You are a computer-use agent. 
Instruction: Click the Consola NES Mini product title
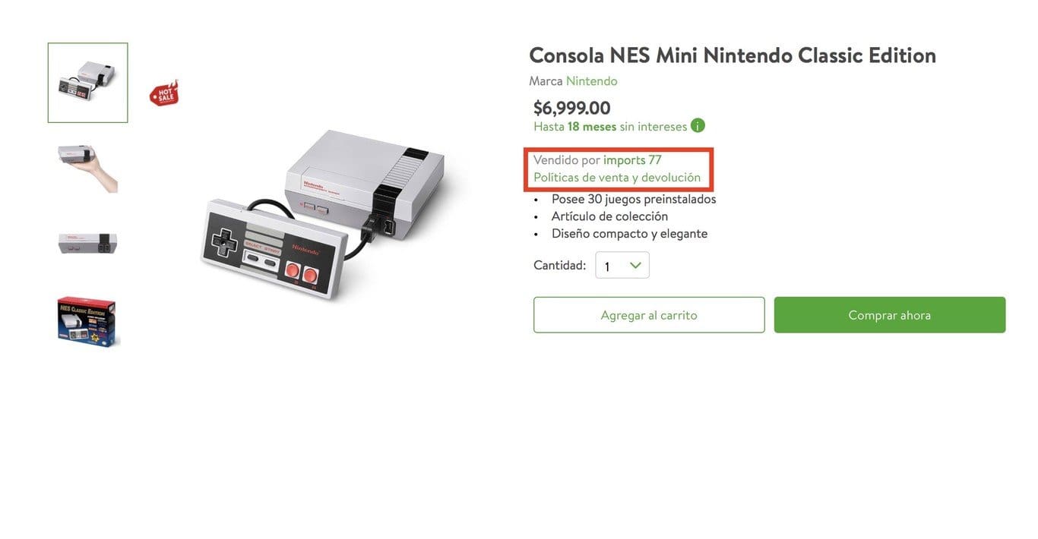click(732, 55)
